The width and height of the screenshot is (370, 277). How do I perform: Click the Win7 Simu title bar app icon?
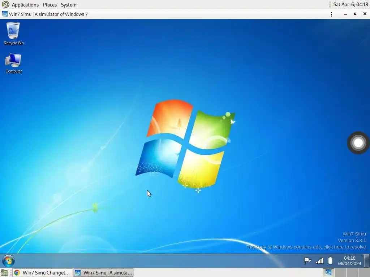[x=4, y=14]
